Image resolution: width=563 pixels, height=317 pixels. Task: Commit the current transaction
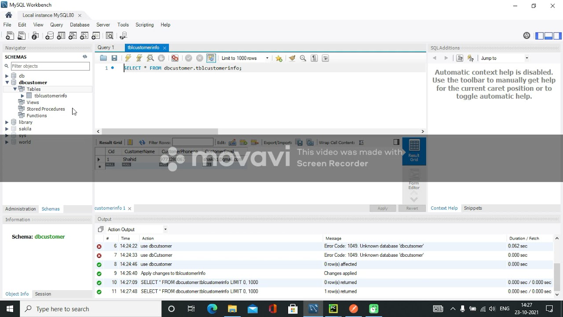point(189,58)
